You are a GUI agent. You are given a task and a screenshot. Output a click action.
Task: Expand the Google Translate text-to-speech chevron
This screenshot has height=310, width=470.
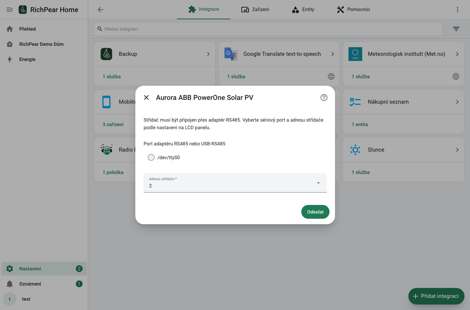pyautogui.click(x=333, y=54)
